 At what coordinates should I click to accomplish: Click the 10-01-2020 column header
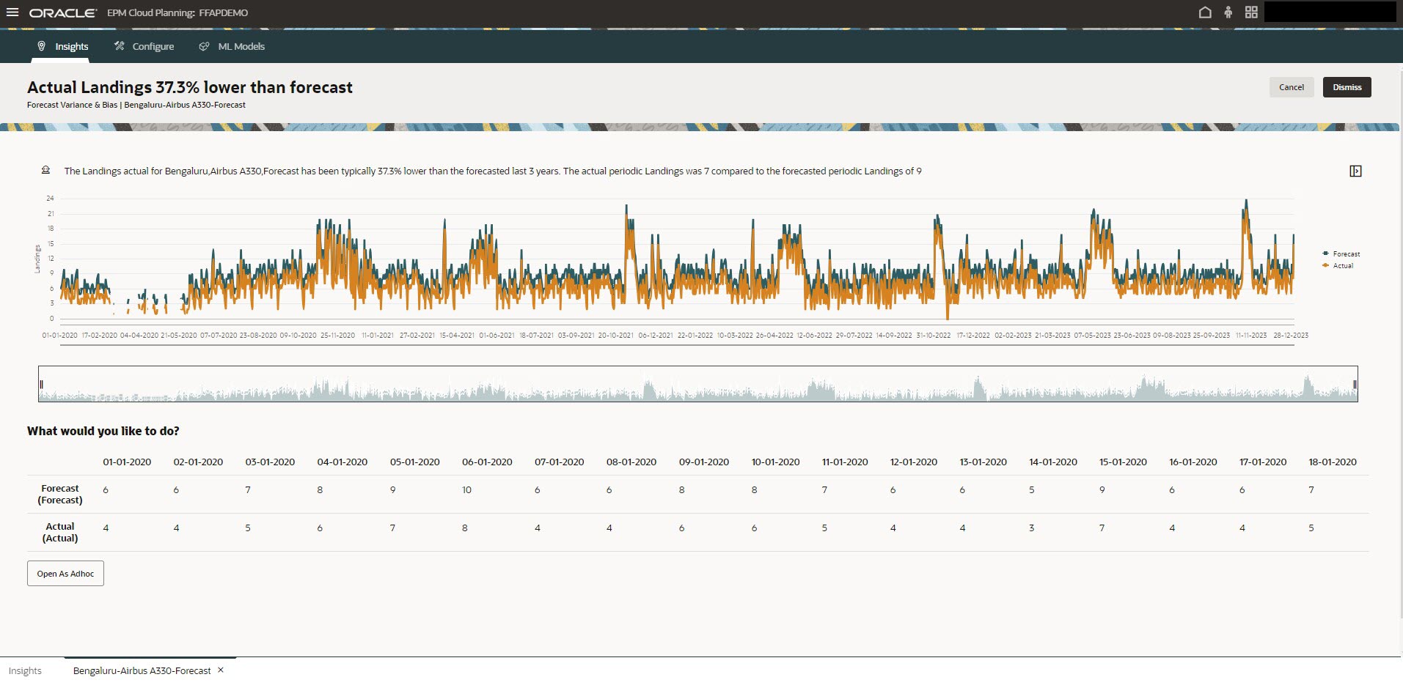tap(776, 462)
